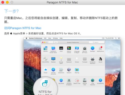This screenshot has height=95, width=125.
Task: Open the General preferences icon
Action: [x=45, y=48]
